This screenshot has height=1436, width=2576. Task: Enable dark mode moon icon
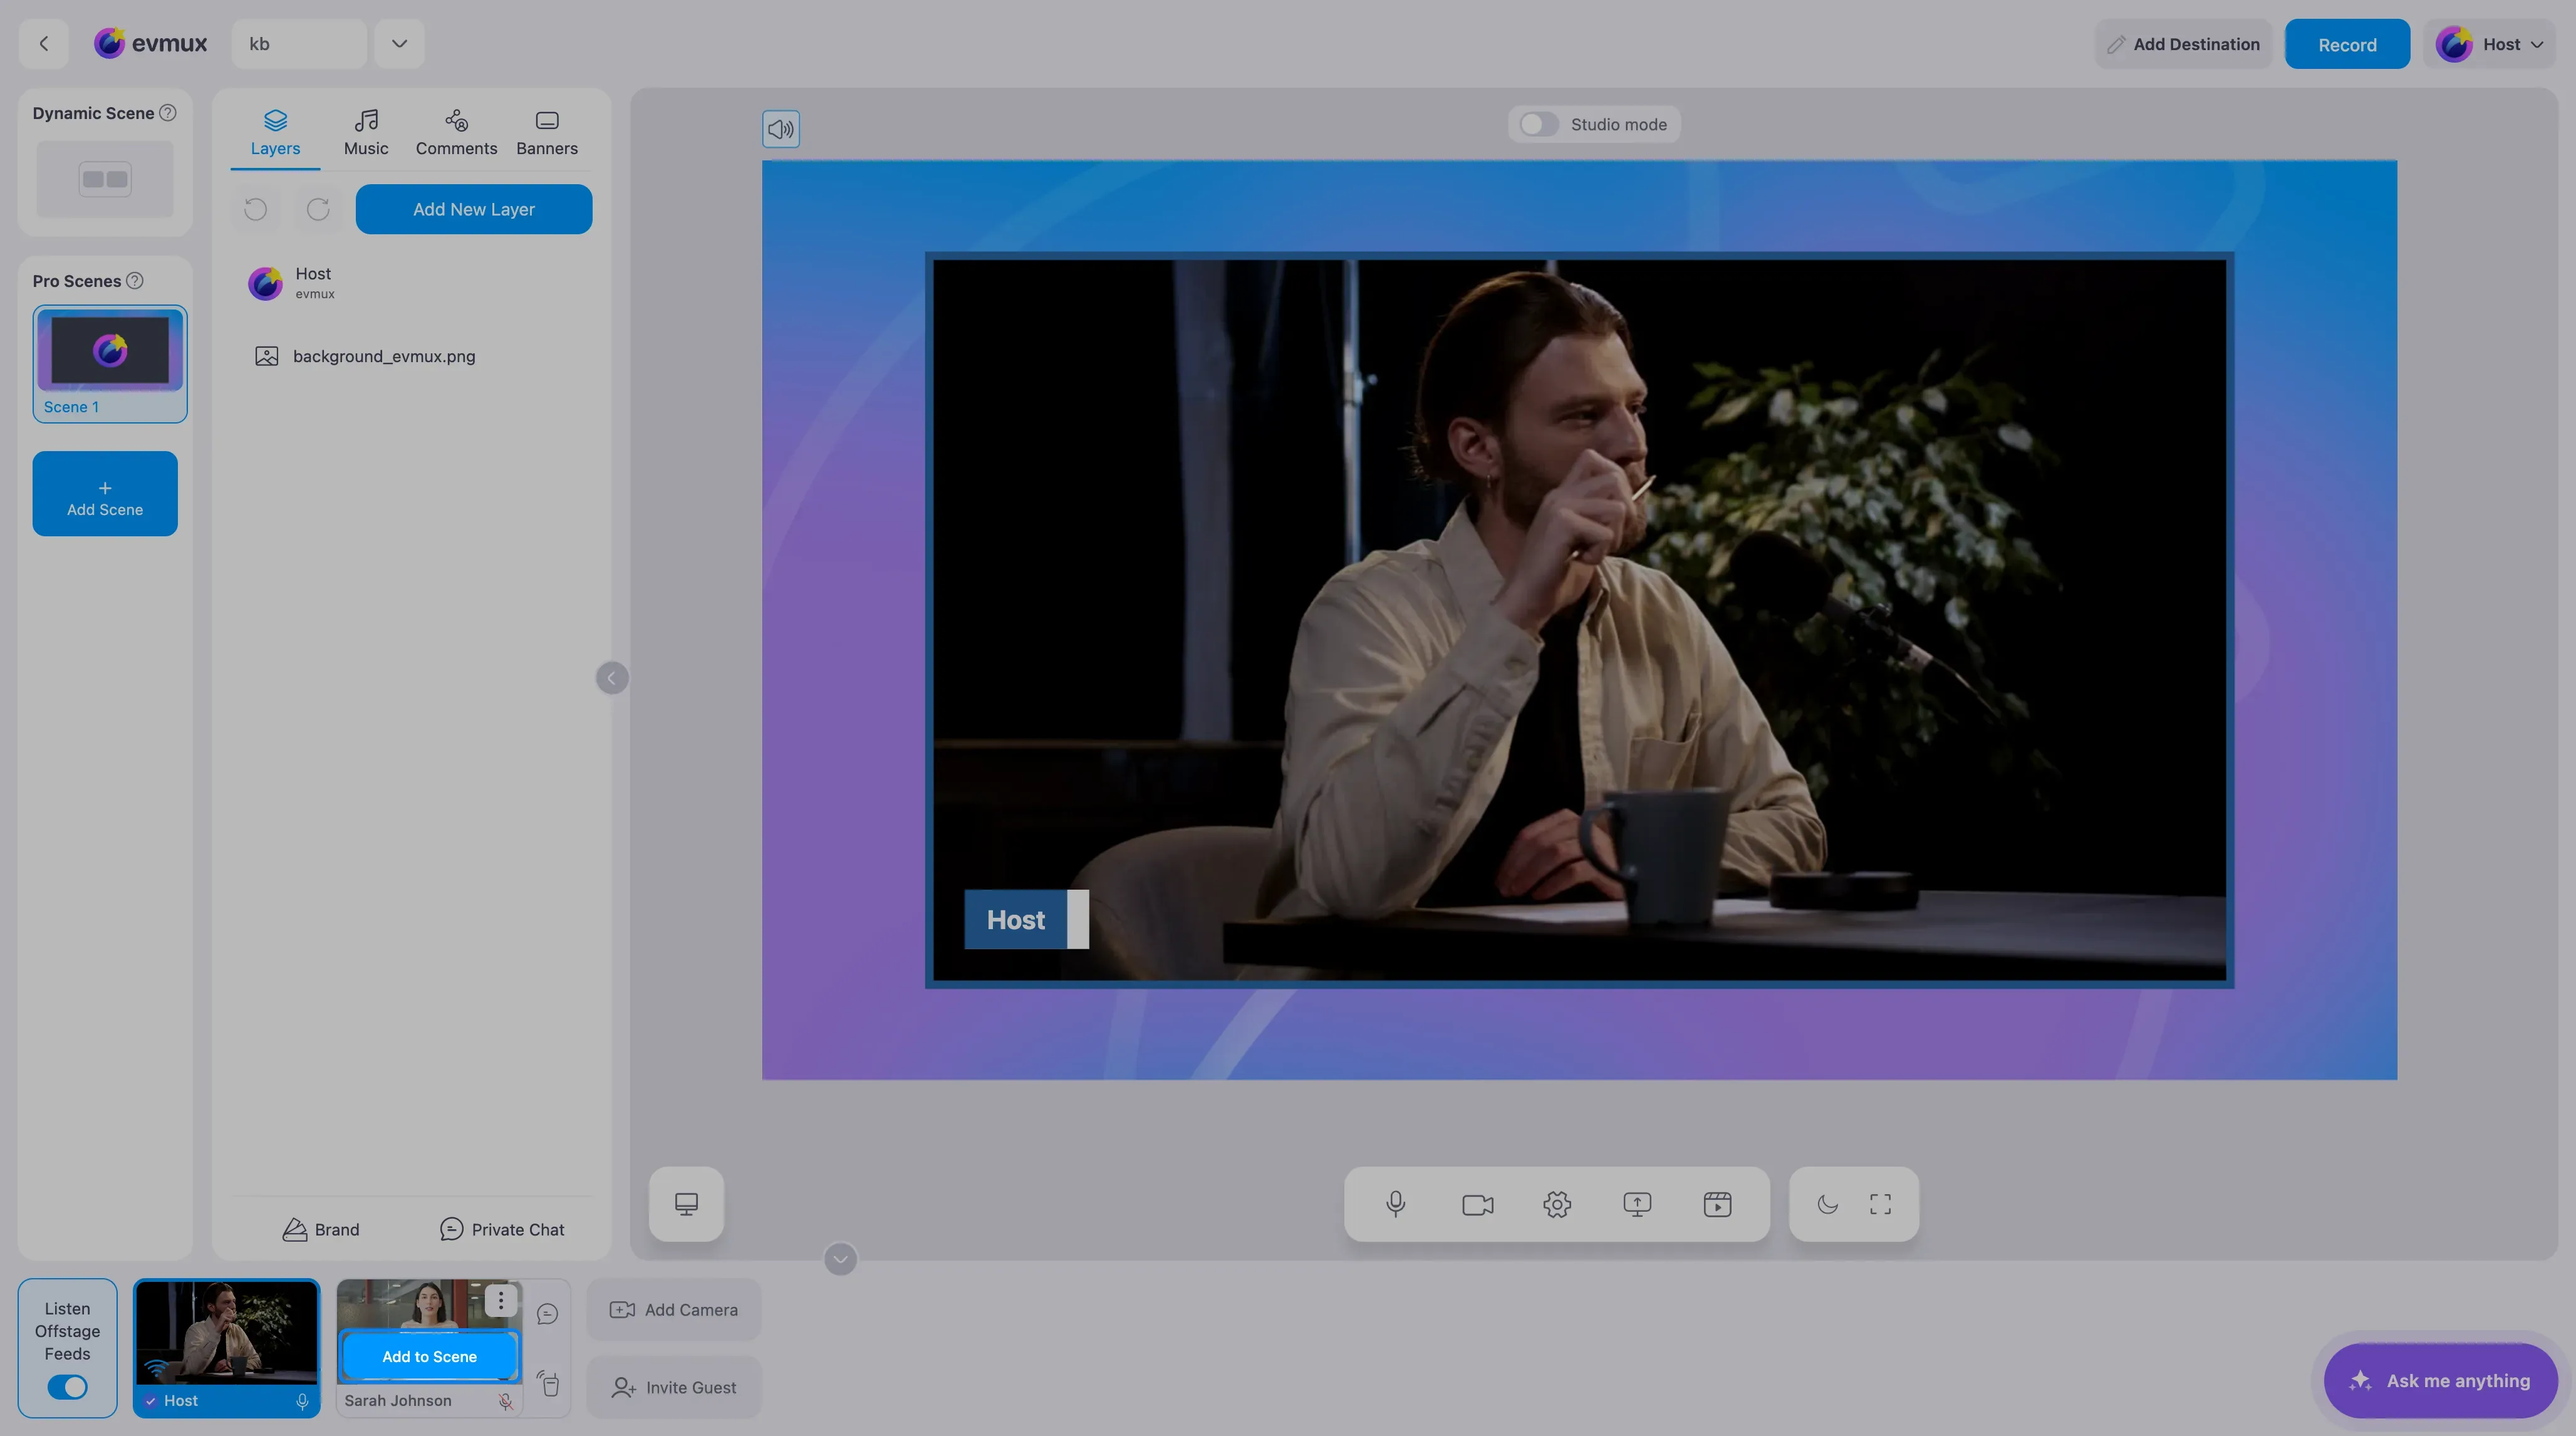point(1827,1204)
